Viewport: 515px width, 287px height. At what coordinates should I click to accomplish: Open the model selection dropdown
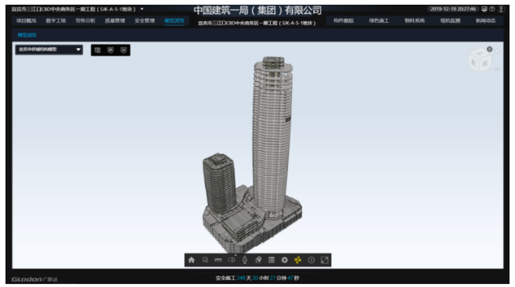click(x=49, y=49)
